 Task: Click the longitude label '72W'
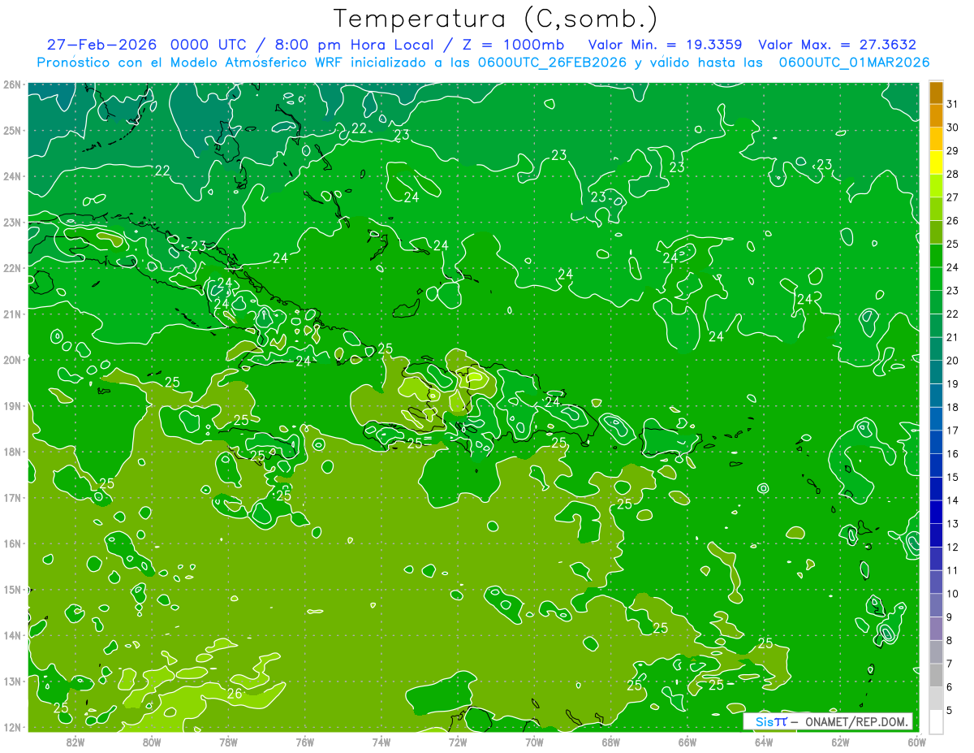coord(458,742)
